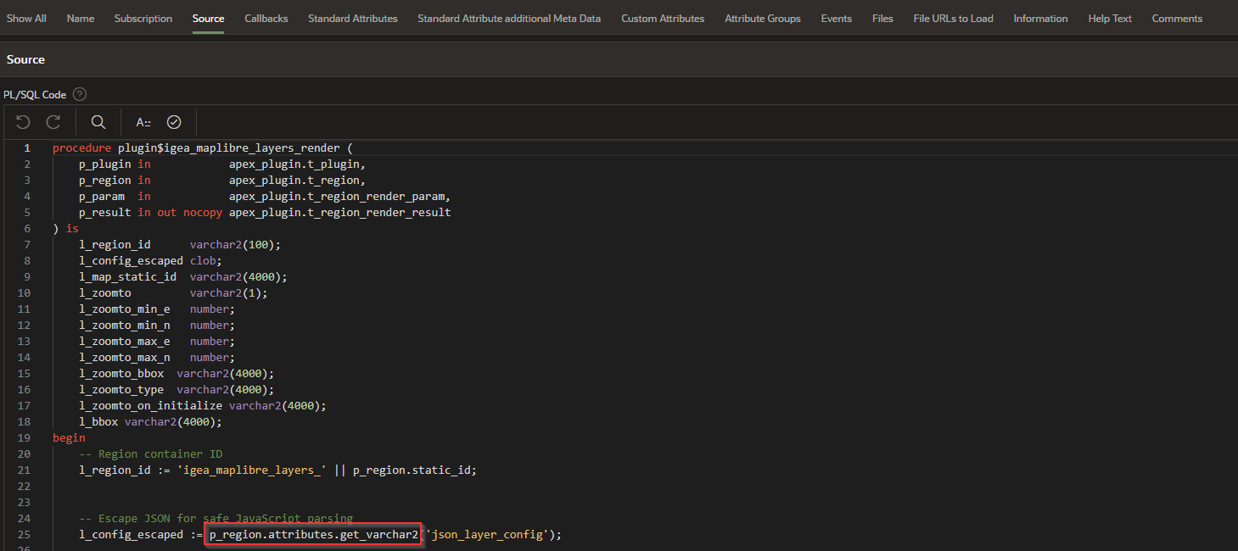Go to the File URLs to Load tab
The height and width of the screenshot is (551, 1238).
pyautogui.click(x=953, y=18)
